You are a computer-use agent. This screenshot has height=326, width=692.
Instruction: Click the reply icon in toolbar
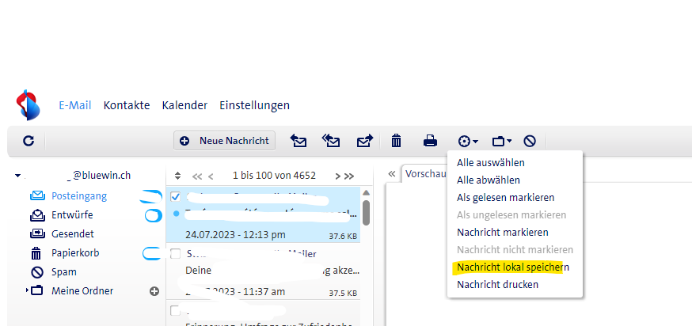(298, 141)
